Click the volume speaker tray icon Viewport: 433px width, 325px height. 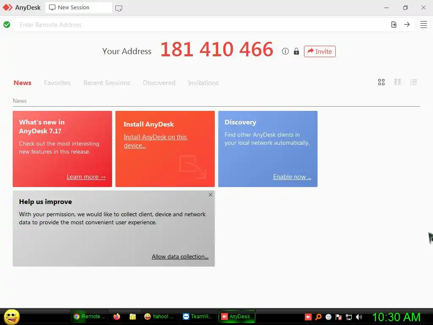tap(359, 317)
